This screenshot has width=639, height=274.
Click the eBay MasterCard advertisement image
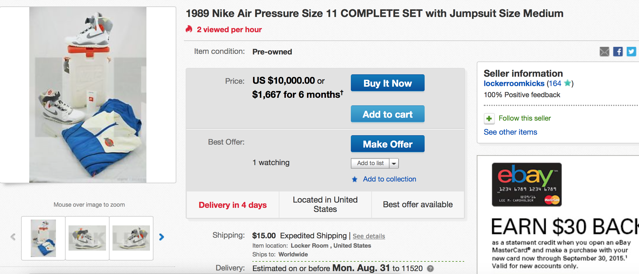click(x=527, y=185)
